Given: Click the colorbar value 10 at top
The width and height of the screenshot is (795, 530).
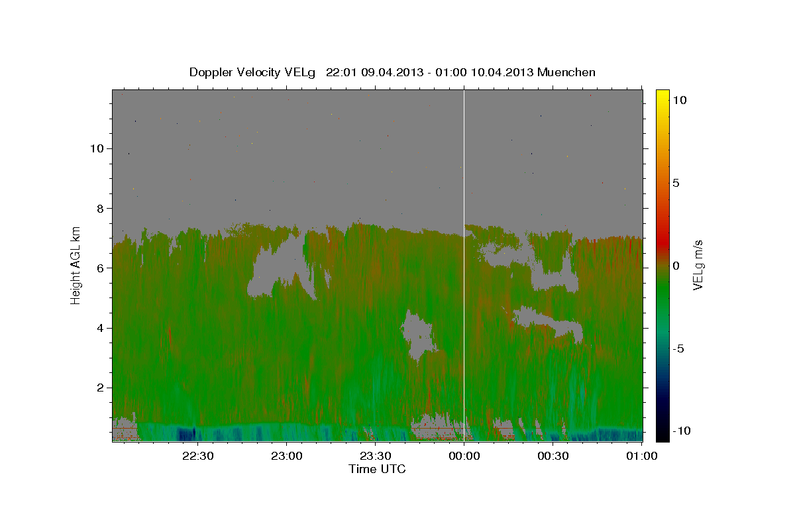Looking at the screenshot, I should 679,100.
